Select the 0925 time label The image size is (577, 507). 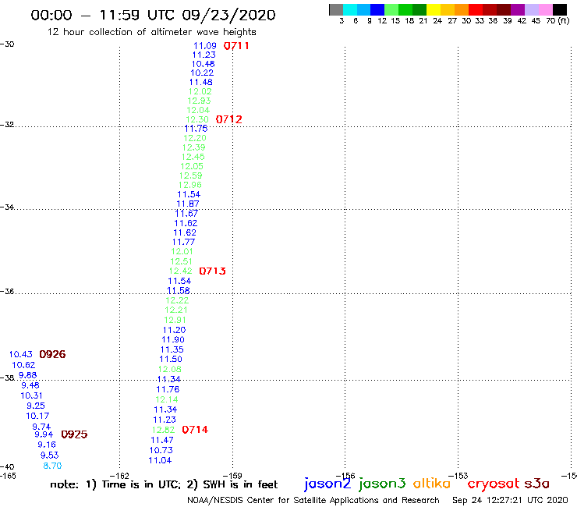coord(74,434)
